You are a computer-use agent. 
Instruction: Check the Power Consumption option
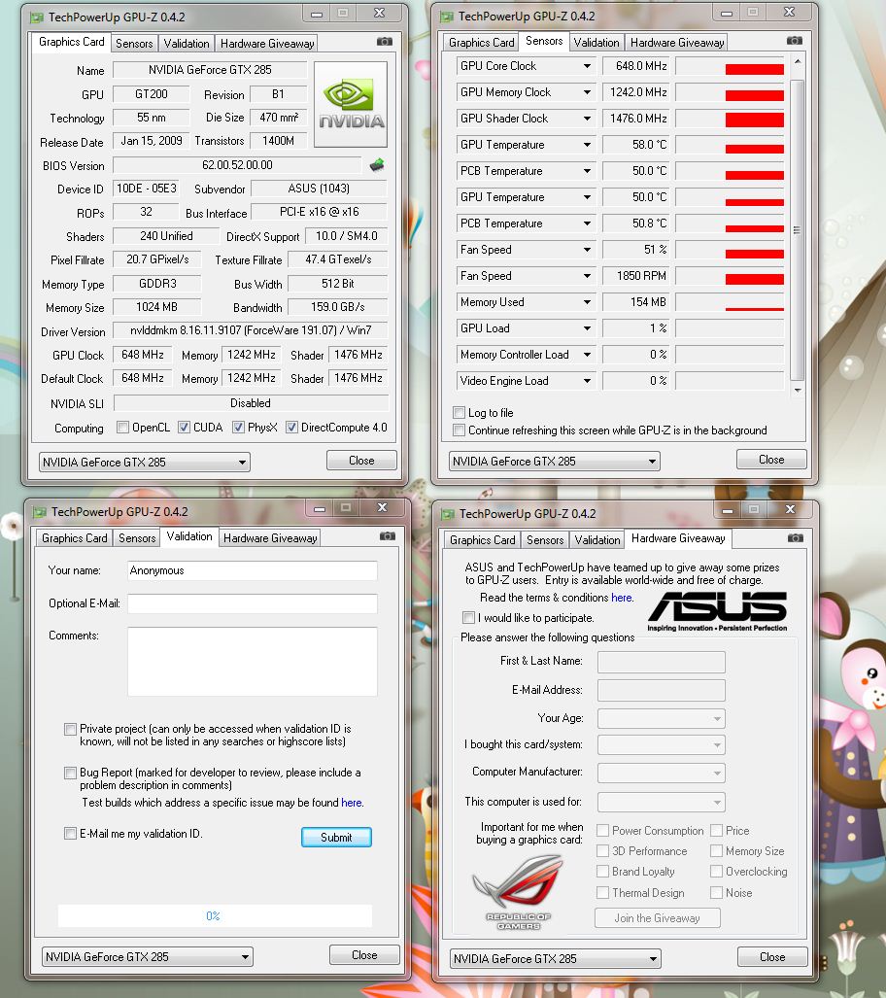tap(602, 830)
